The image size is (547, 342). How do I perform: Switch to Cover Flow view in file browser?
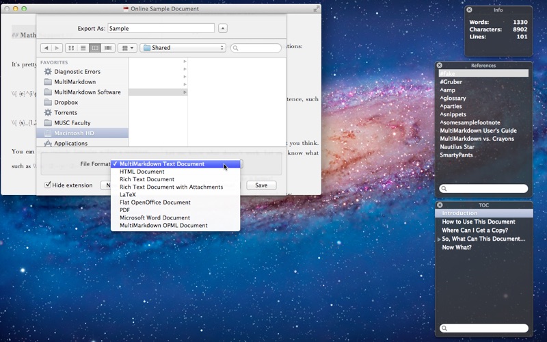108,48
